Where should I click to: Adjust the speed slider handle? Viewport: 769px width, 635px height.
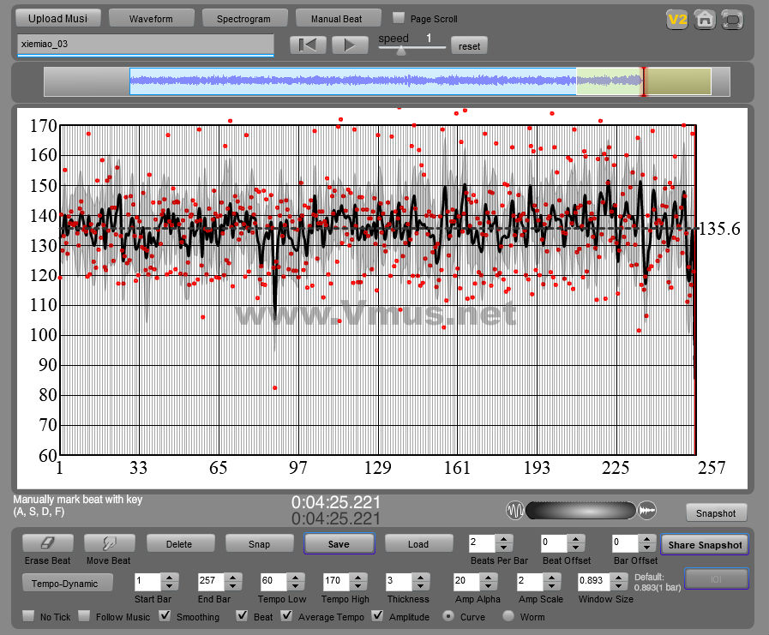[x=401, y=50]
